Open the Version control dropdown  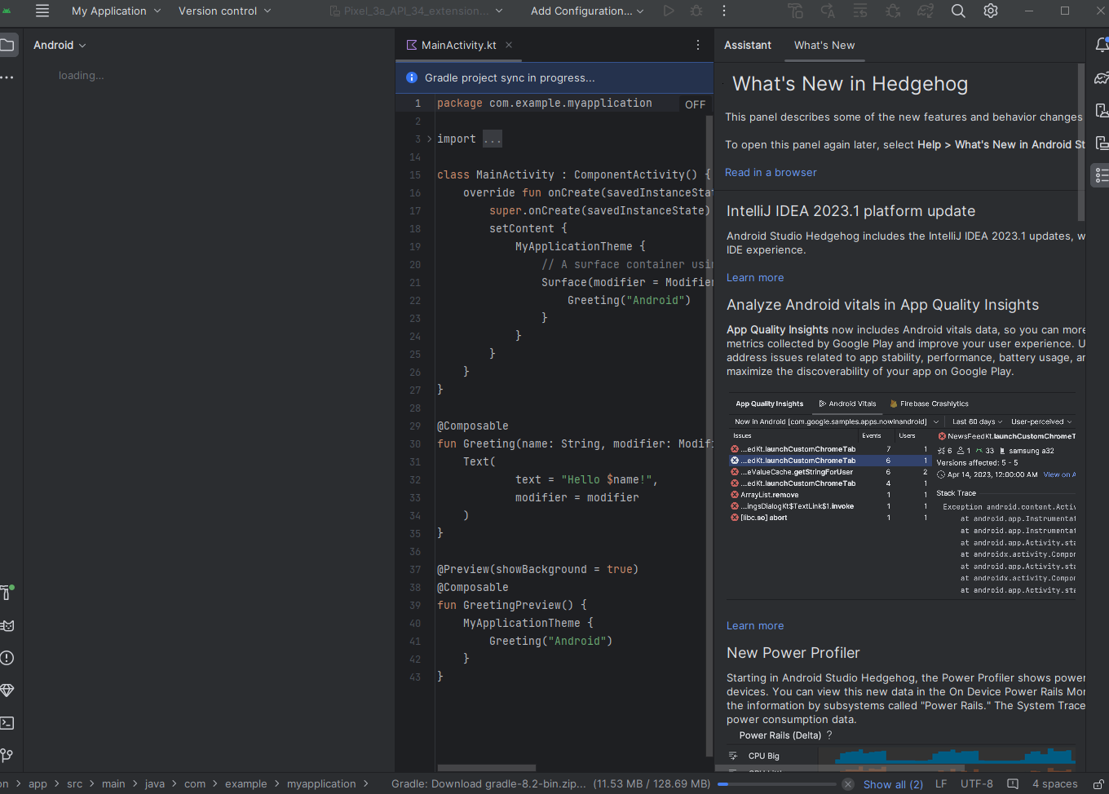pos(224,11)
